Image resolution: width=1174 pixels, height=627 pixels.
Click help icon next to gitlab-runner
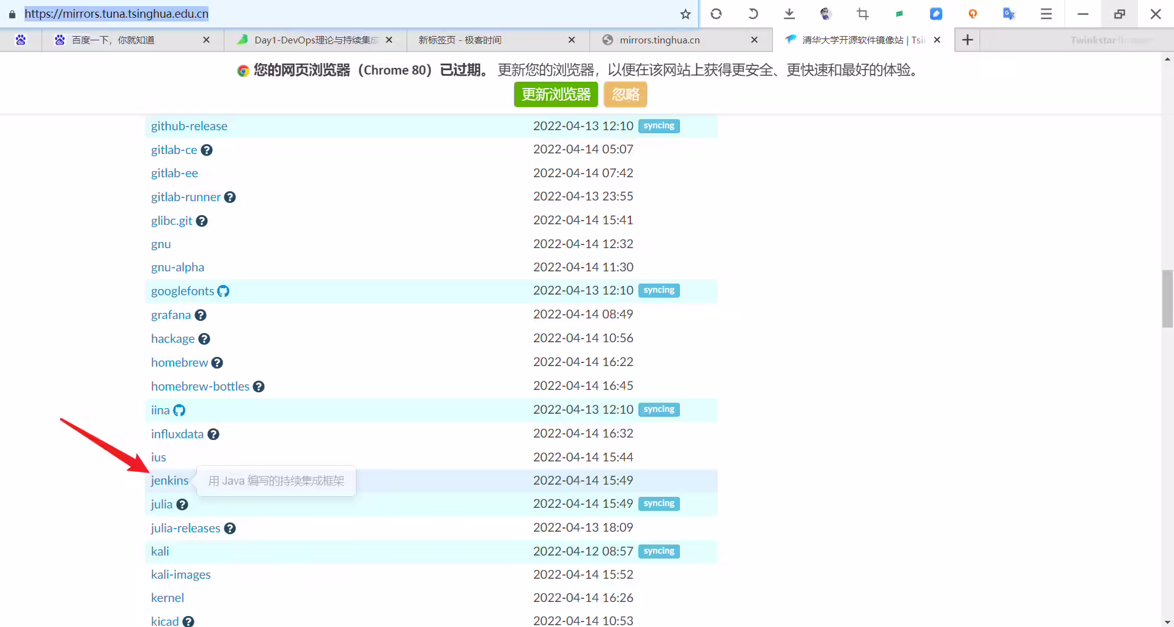tap(230, 197)
